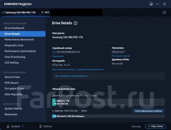Open Drive Dashboard
The height and width of the screenshot is (130, 171).
coord(14,28)
